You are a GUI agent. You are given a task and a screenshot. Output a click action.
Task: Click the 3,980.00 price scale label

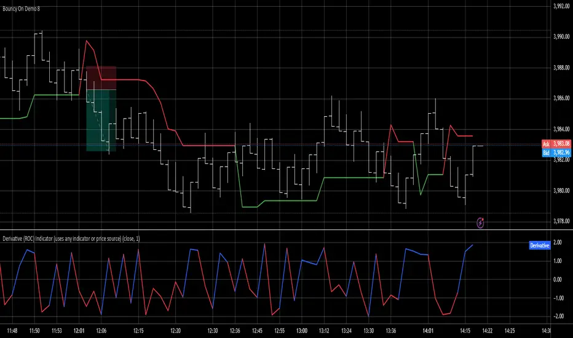[x=561, y=191]
